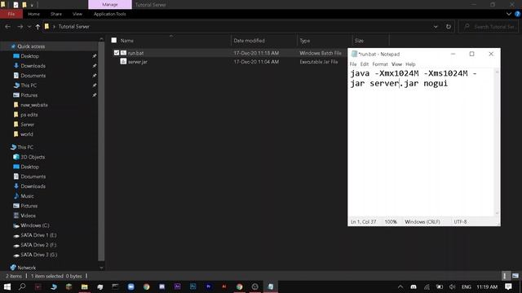Open Notepad File menu
Viewport: 522px width, 293px height.
coord(353,64)
